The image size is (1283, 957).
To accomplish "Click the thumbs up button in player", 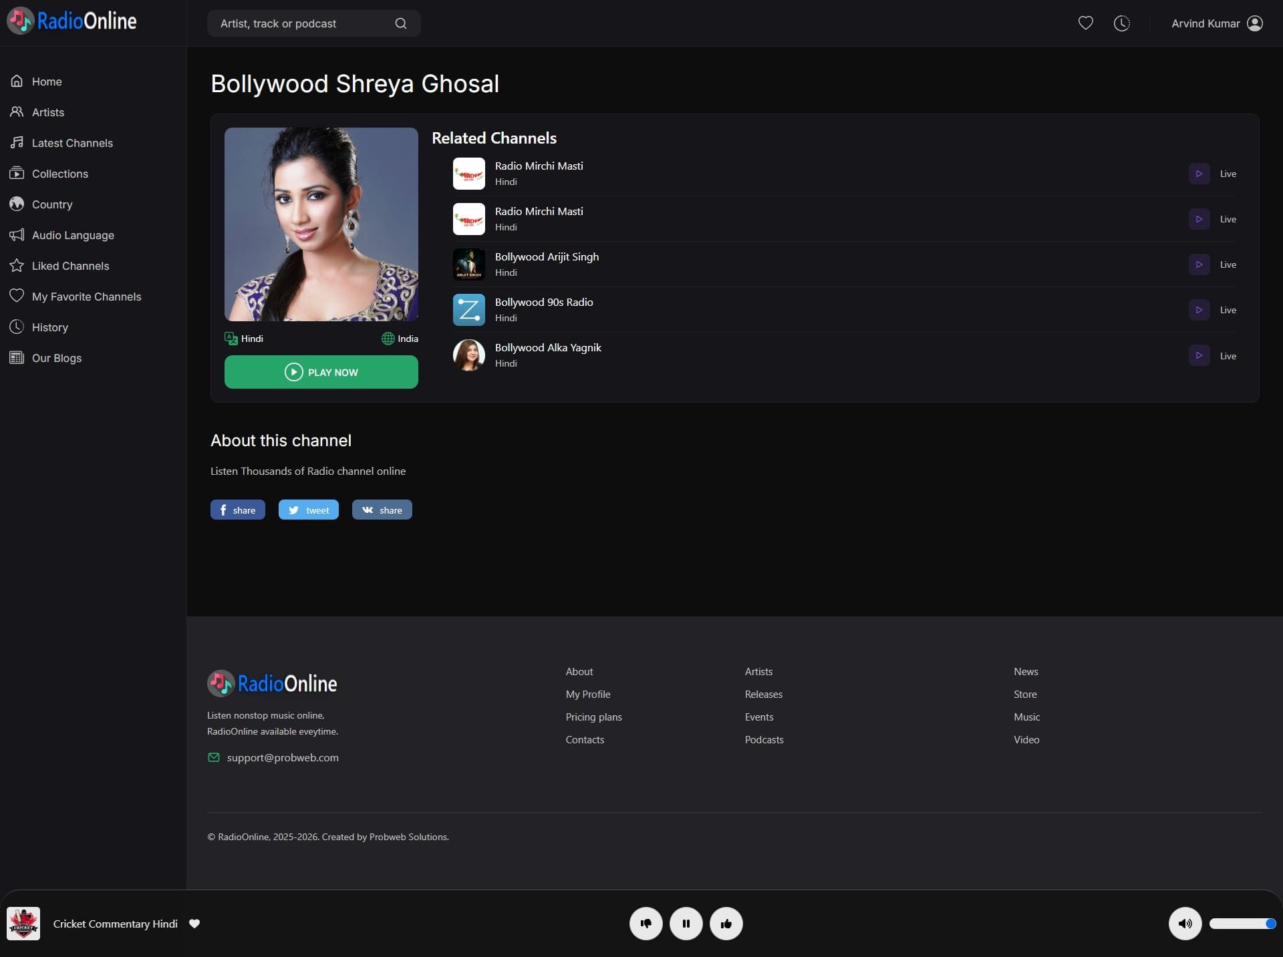I will [x=726, y=924].
